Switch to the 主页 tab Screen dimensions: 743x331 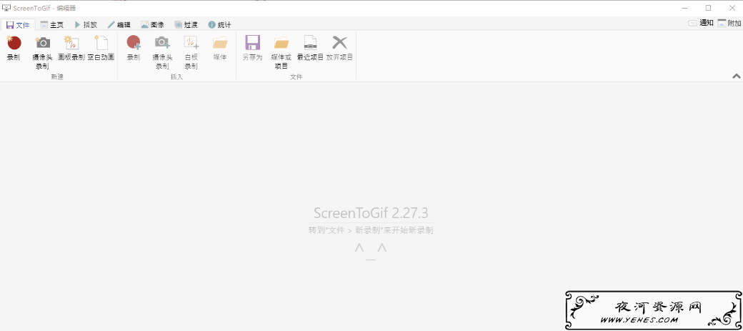point(51,24)
